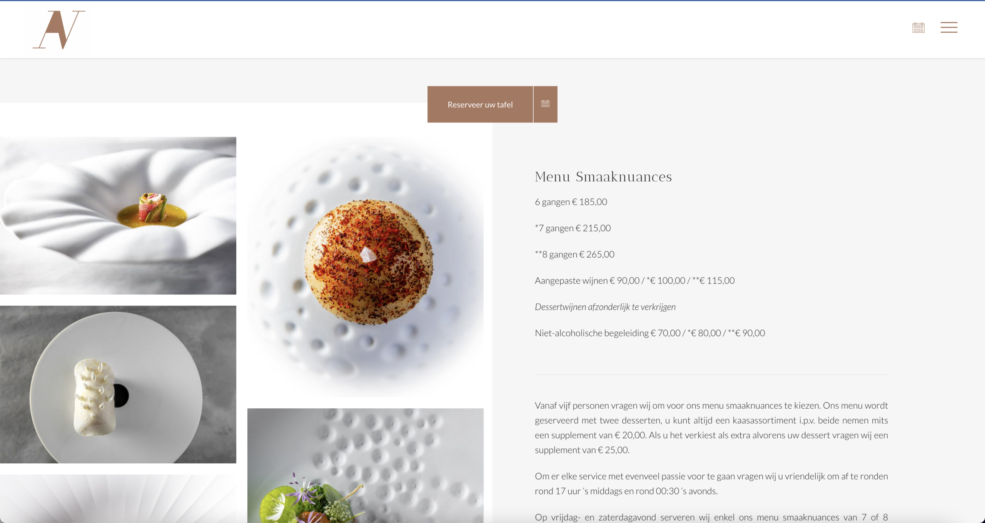
Task: Click the Niet-alcoholische begeleiding price line
Action: 650,333
